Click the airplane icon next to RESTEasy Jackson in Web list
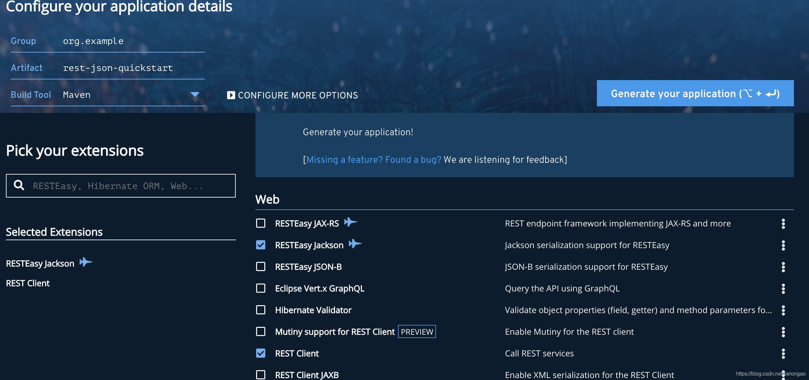The height and width of the screenshot is (380, 809). pyautogui.click(x=355, y=244)
